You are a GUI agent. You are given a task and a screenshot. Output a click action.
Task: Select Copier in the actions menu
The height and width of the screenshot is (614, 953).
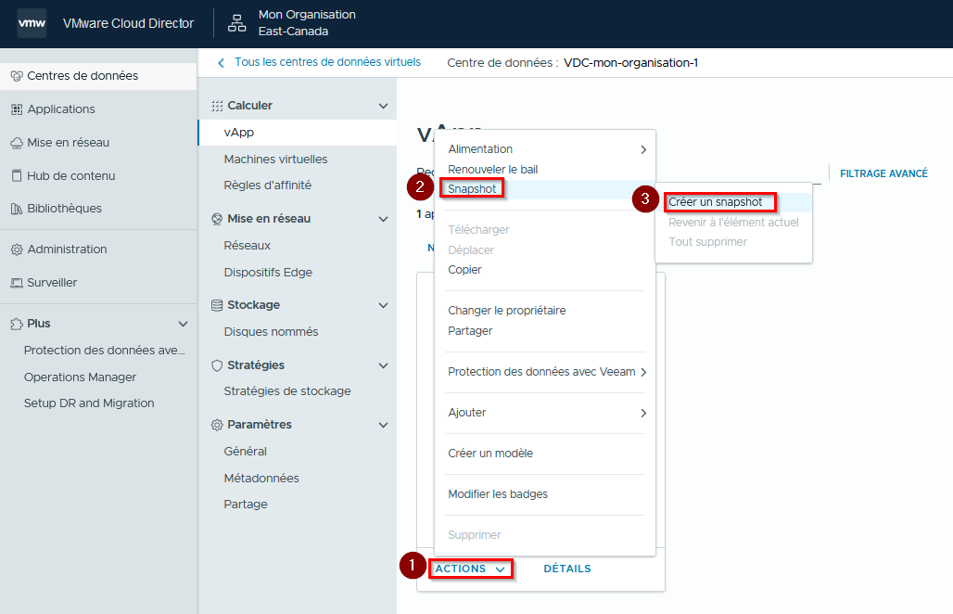465,270
